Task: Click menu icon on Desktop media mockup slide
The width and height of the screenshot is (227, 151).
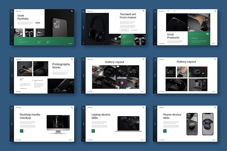Action: [72, 107]
